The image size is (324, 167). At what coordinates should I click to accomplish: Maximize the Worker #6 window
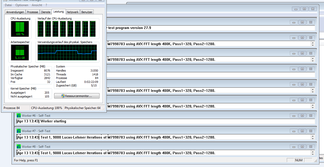tap(302, 116)
